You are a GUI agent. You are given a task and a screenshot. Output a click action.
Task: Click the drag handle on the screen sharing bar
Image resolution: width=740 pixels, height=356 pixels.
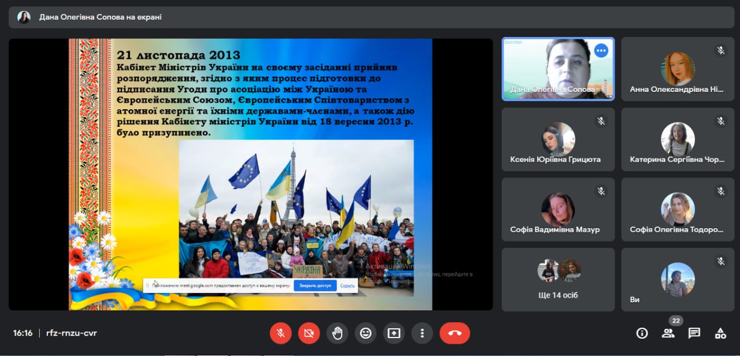tap(148, 285)
